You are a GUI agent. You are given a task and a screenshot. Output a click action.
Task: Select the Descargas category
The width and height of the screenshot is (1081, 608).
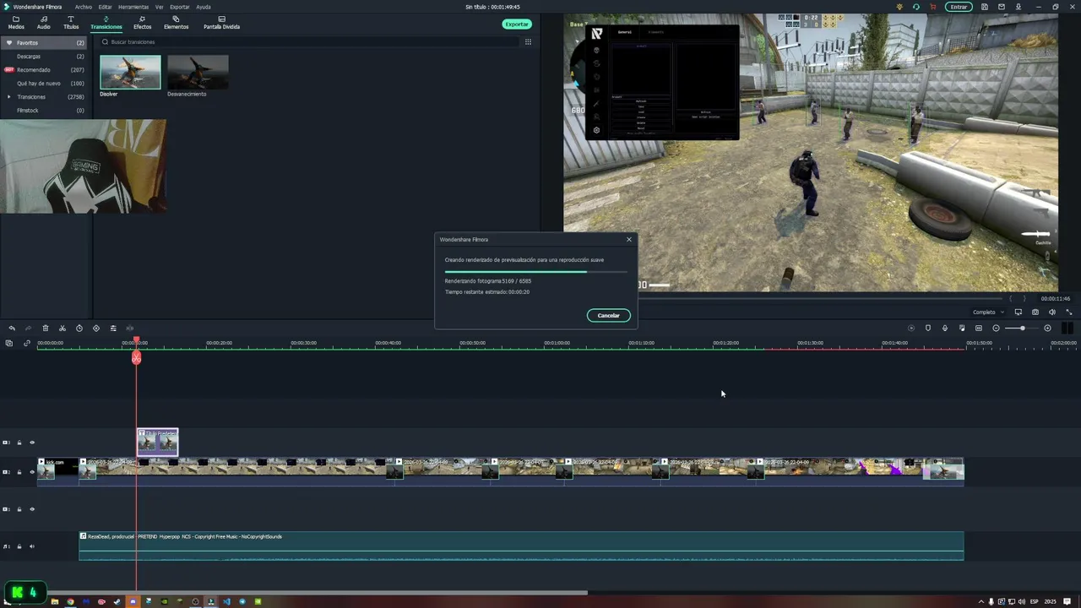[x=46, y=56]
